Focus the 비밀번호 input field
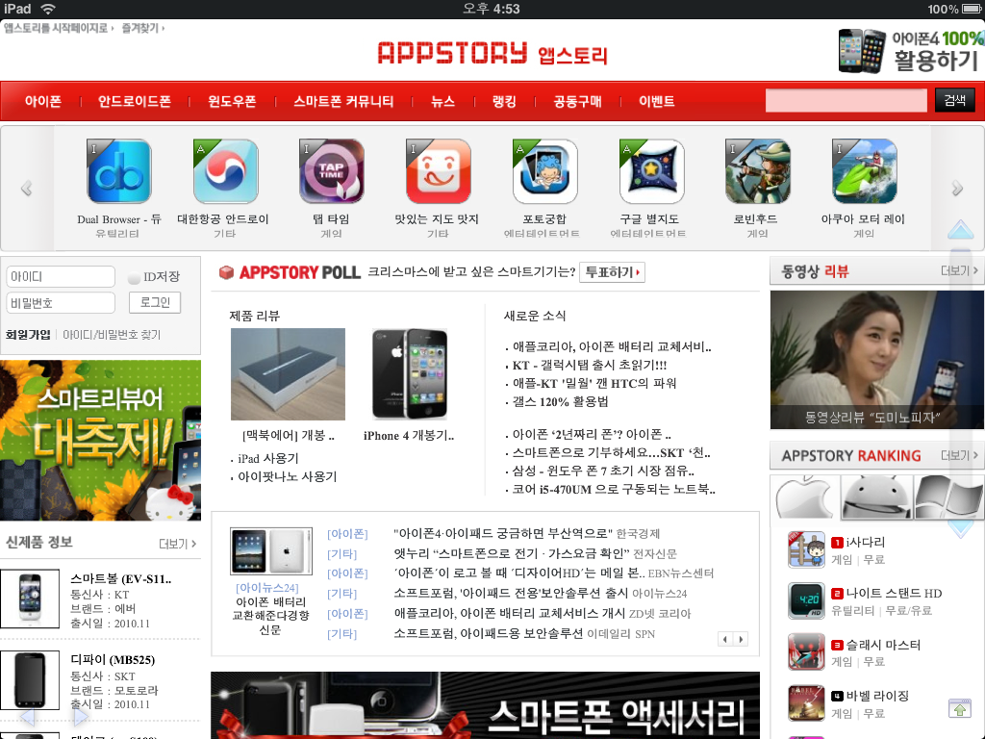 coord(61,303)
